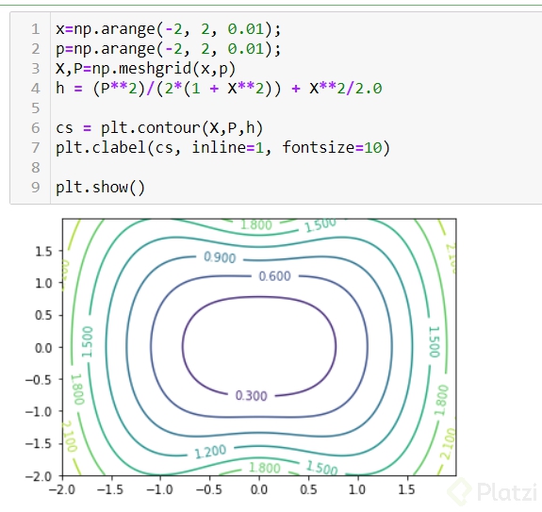
Task: Click the 0.300 contour label
Action: [x=252, y=395]
